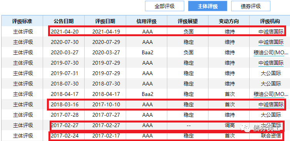Sort by the 评级日期 column header
This screenshot has height=141, width=290.
pos(105,21)
